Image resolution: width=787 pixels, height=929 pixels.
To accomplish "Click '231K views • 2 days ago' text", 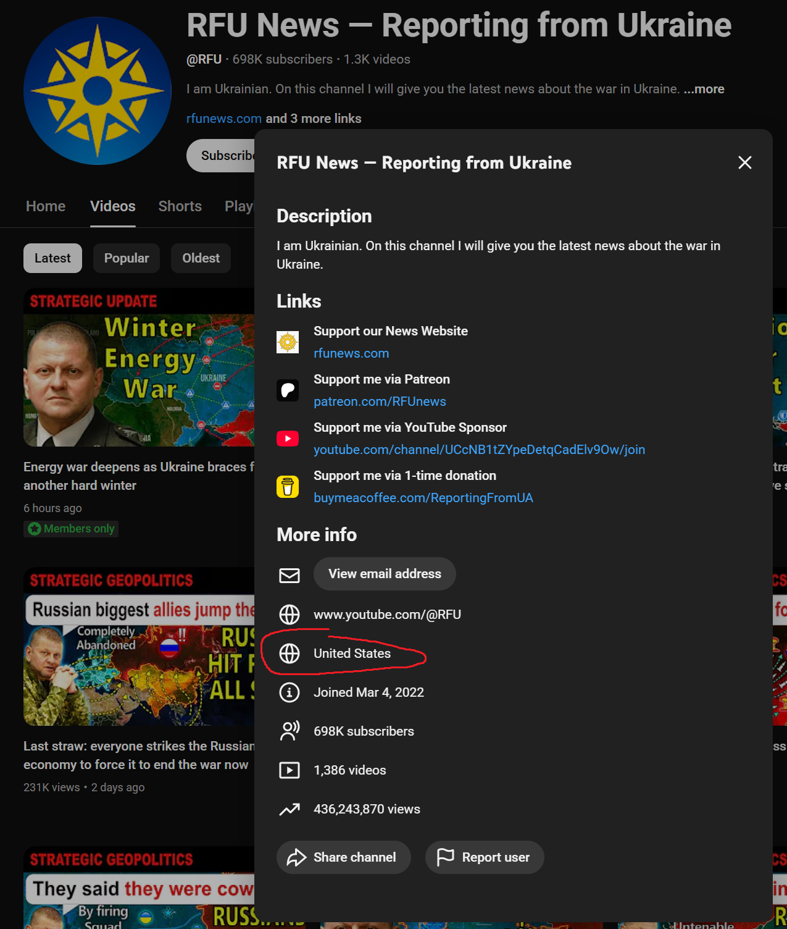I will click(84, 788).
